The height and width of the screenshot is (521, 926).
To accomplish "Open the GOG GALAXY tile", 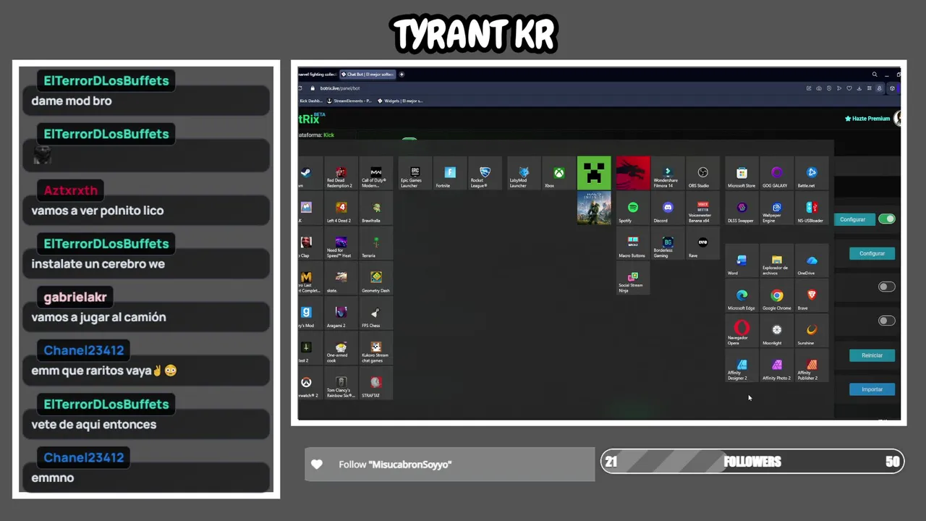I will [776, 174].
